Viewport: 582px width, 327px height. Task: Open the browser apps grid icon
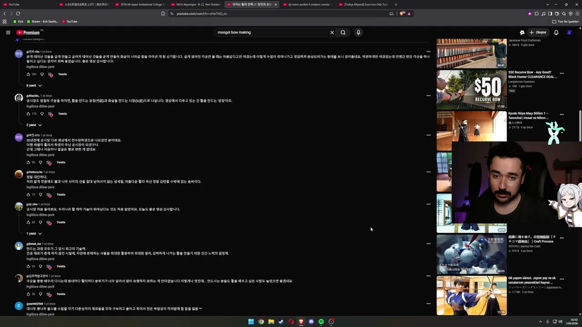point(5,21)
